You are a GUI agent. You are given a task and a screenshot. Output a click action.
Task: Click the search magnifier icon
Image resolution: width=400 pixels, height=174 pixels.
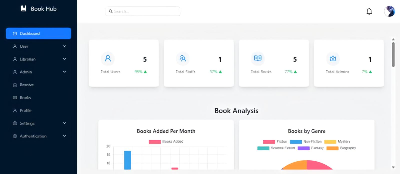click(x=110, y=11)
